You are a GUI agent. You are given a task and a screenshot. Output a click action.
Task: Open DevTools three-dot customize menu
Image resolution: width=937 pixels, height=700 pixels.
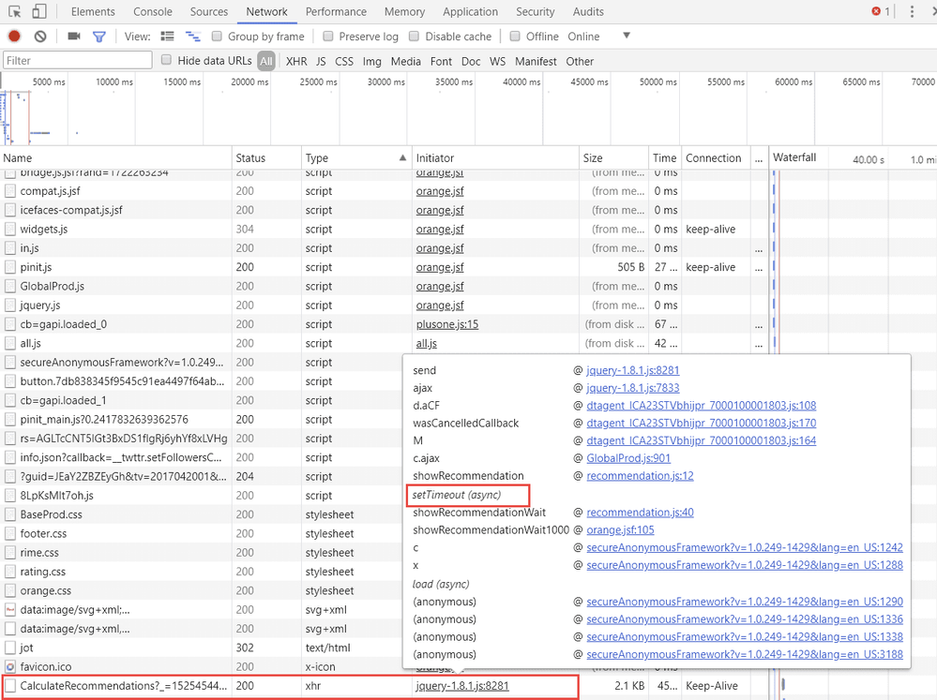point(912,12)
